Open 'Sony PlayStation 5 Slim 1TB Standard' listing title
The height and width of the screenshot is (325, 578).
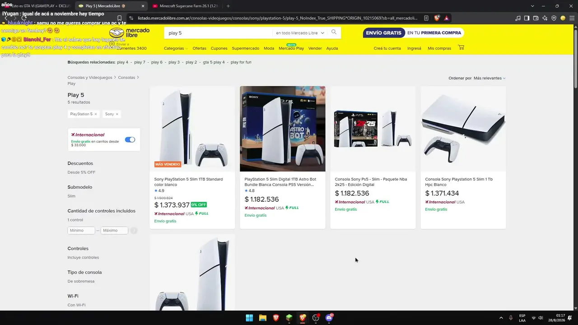click(x=188, y=182)
